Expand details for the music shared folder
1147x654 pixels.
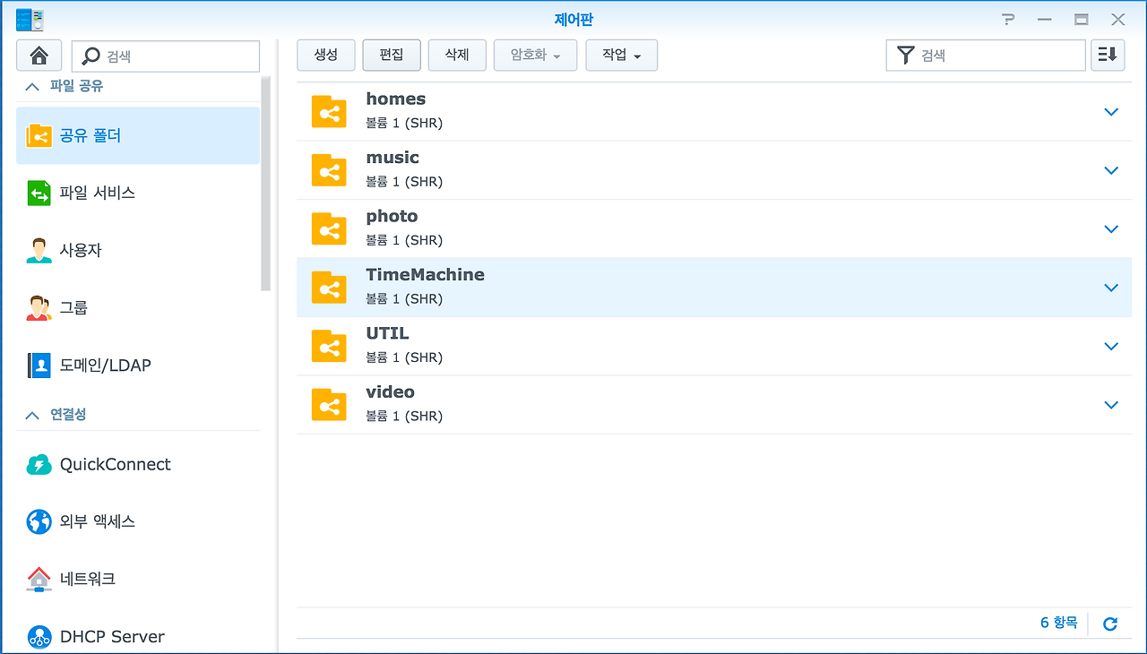click(1111, 170)
